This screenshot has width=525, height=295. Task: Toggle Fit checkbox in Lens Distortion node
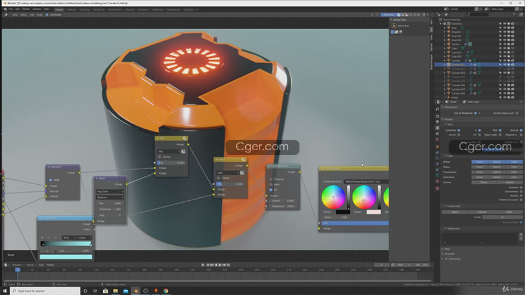tap(271, 190)
